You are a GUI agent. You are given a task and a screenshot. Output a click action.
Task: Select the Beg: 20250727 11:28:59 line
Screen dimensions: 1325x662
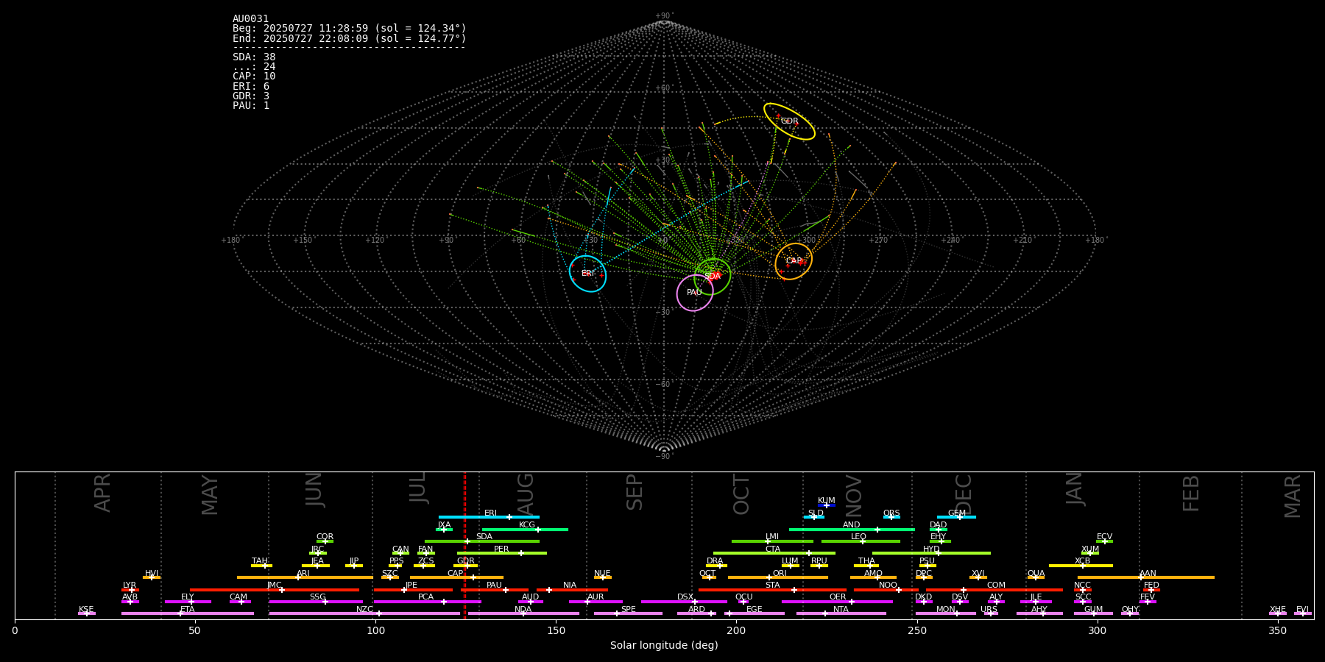(x=350, y=29)
